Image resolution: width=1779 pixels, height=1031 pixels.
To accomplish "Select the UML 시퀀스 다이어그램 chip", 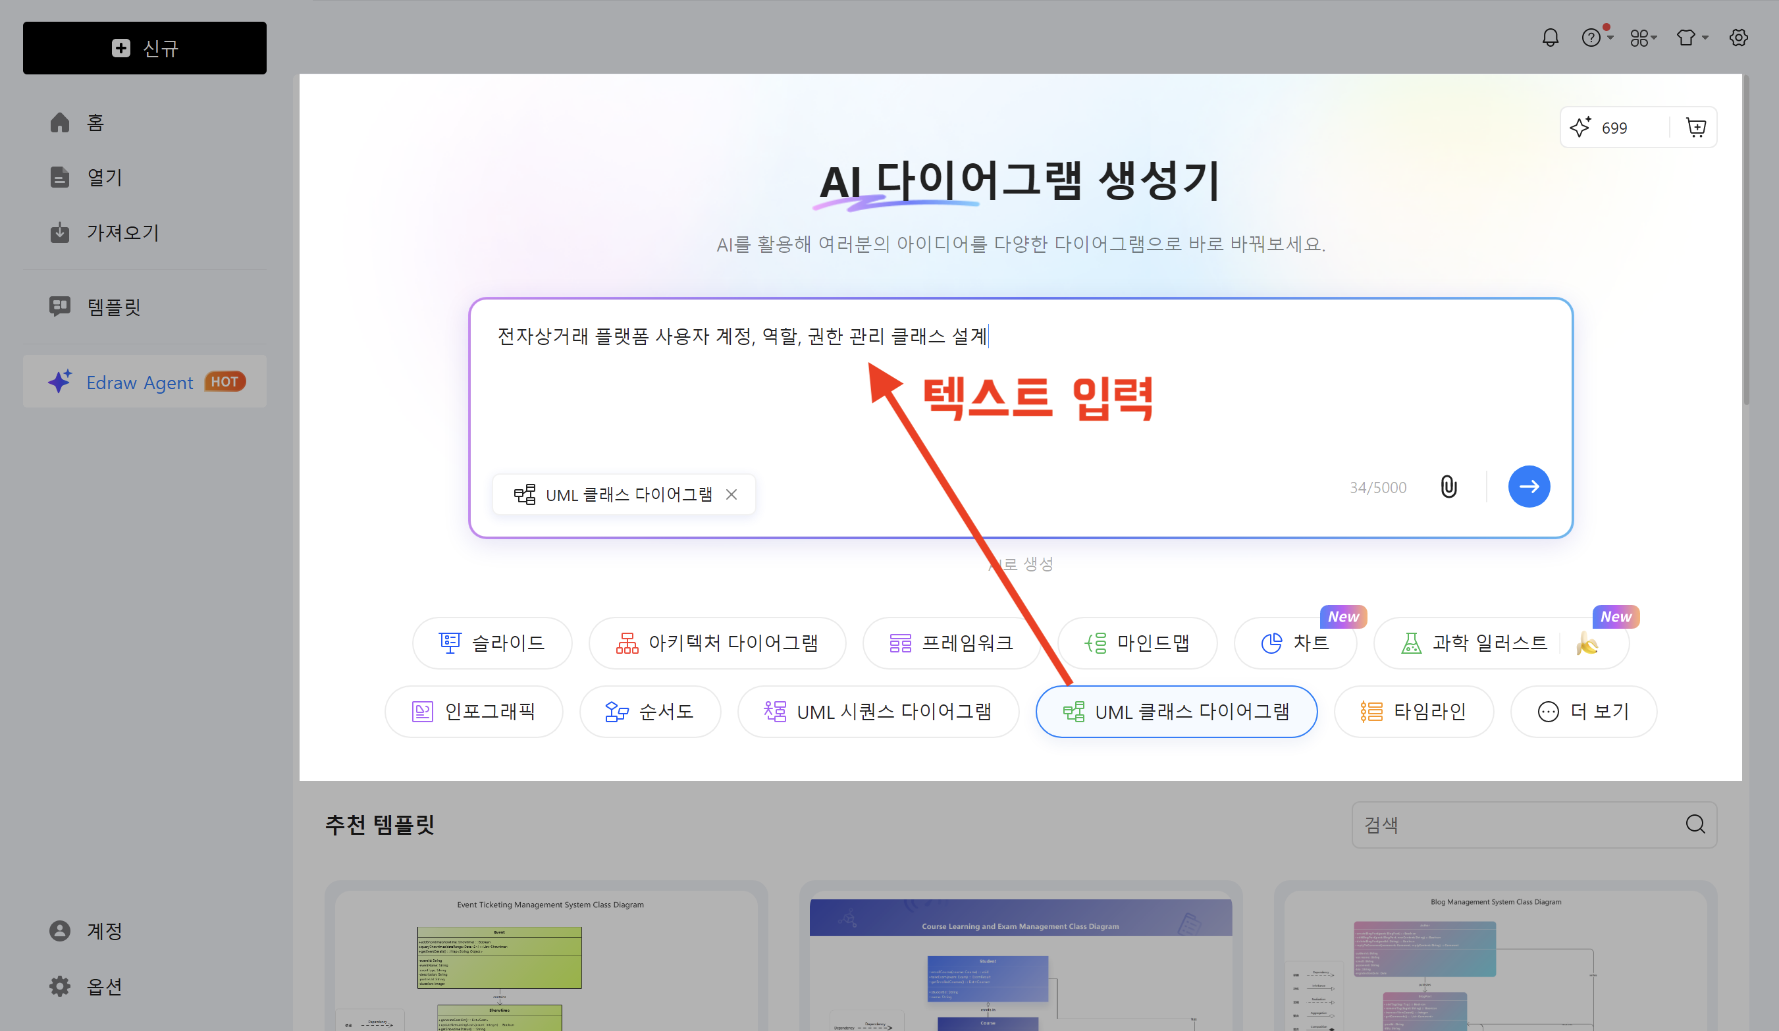I will click(878, 711).
